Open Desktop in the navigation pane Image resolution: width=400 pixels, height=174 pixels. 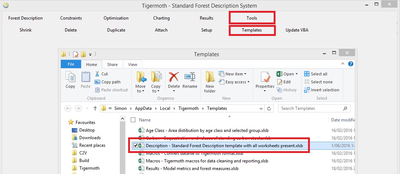point(83,130)
